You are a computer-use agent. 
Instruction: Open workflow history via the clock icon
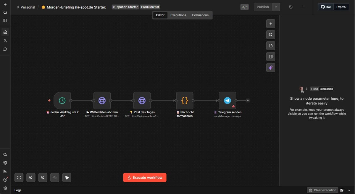(x=291, y=7)
